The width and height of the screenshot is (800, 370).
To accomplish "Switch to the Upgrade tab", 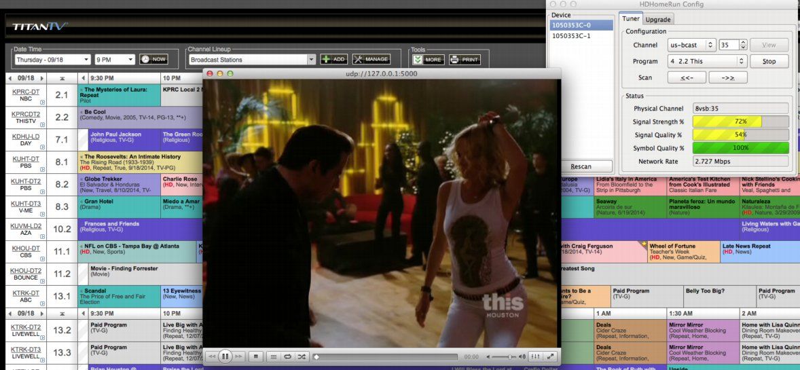I will point(657,20).
